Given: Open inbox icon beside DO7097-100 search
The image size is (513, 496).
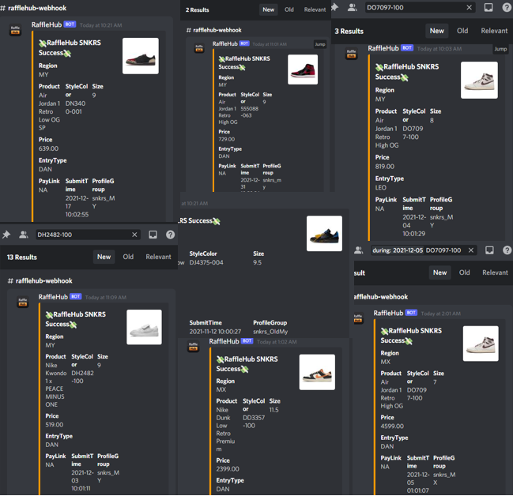Looking at the screenshot, I should pos(488,7).
